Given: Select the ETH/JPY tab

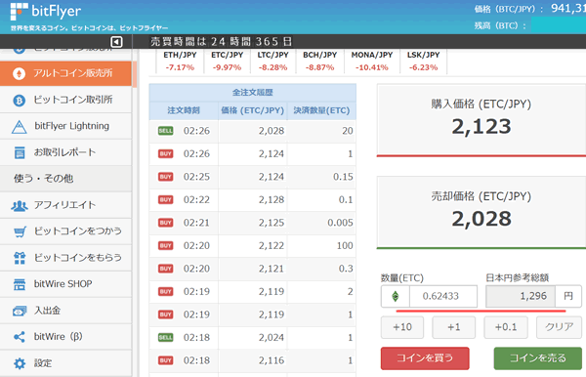Looking at the screenshot, I should pos(180,61).
